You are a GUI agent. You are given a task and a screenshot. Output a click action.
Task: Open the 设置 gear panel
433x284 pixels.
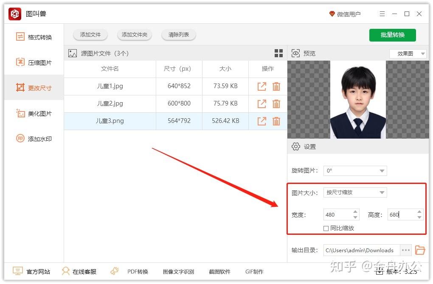(296, 146)
